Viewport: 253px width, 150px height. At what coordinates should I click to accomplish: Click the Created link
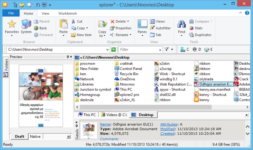[x=167, y=134]
